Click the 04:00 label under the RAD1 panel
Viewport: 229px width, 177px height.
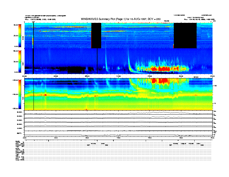56,76
